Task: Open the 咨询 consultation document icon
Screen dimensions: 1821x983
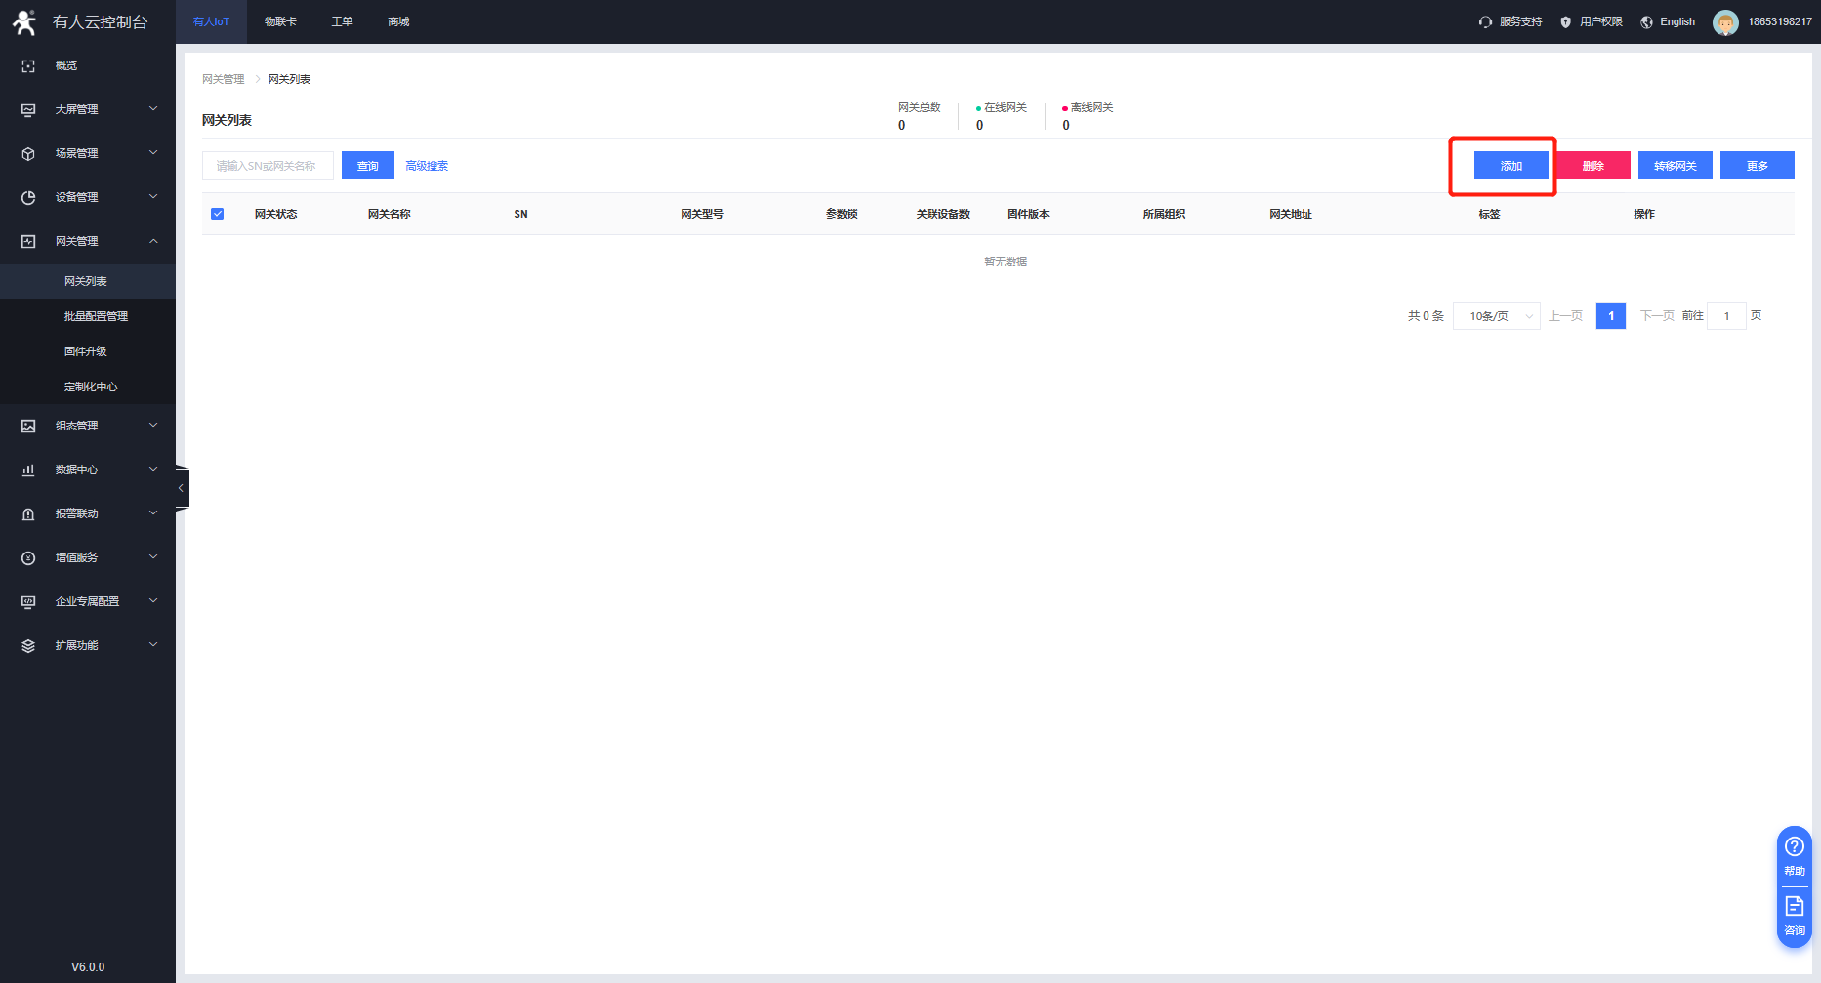Action: click(x=1794, y=907)
